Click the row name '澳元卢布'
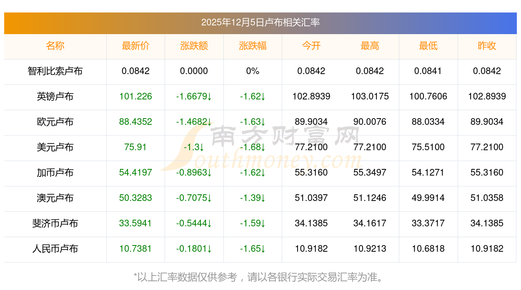Image resolution: width=521 pixels, height=290 pixels. (55, 198)
